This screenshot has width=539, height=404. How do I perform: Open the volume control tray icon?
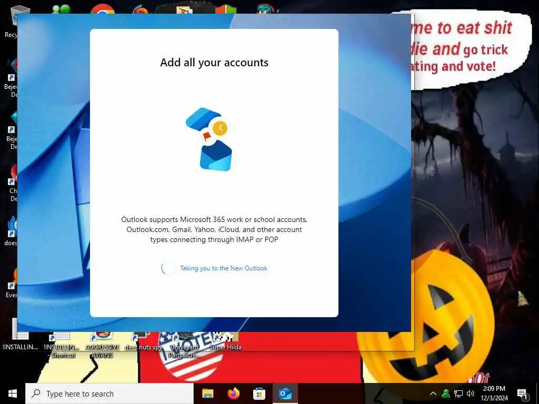point(471,393)
